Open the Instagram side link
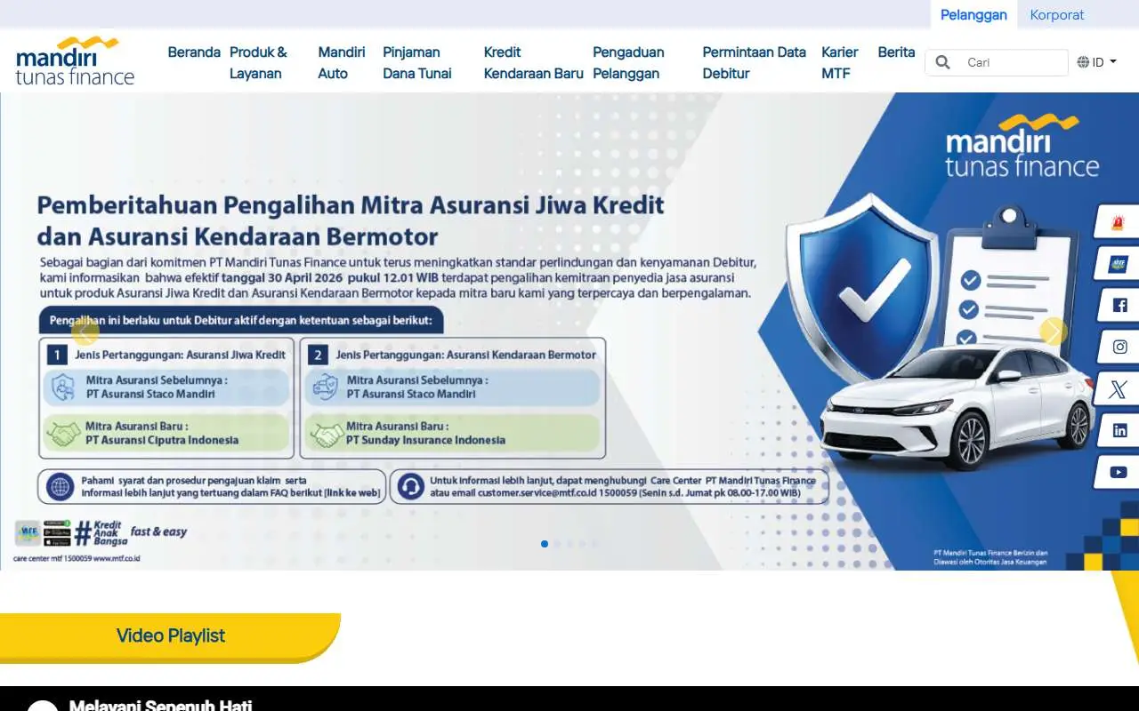 pyautogui.click(x=1119, y=348)
